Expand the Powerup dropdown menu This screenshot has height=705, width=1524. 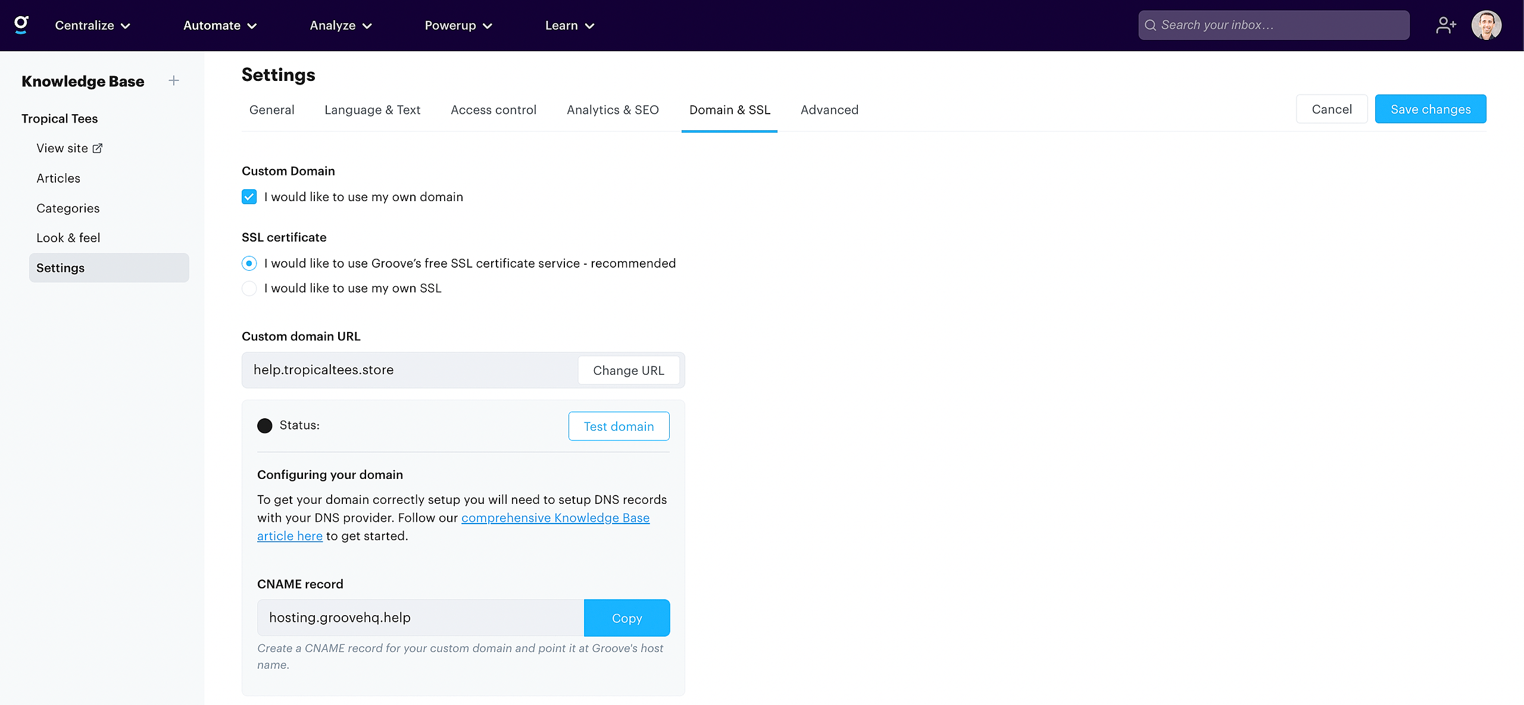(x=458, y=26)
